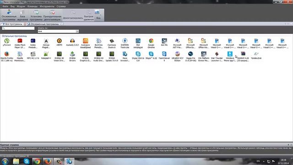Click Установка программы toolbar button
The height and width of the screenshot is (165, 293).
click(36, 15)
